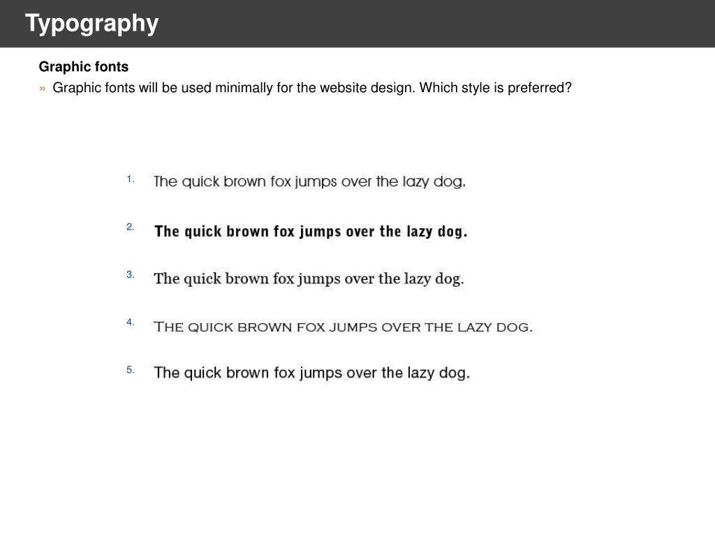This screenshot has height=536, width=715.
Task: Select the small-caps font sample four
Action: tap(343, 327)
